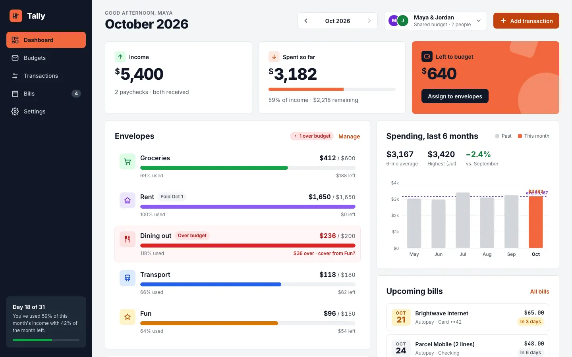
Task: Select the Groceries cart icon
Action: click(128, 161)
